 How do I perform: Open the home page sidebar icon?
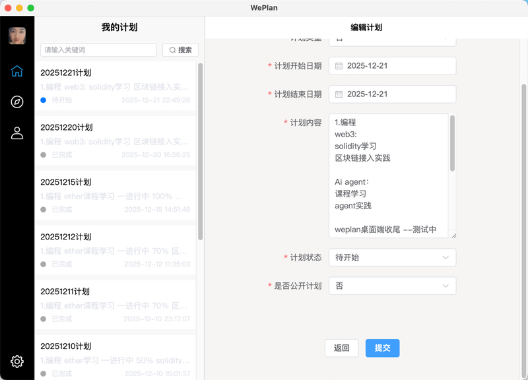coord(17,71)
